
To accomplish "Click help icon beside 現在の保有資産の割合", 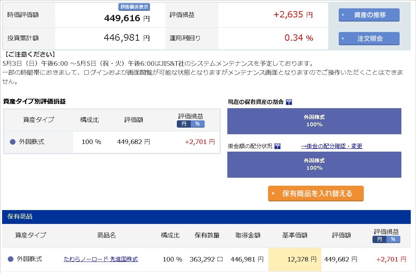I will (x=289, y=102).
